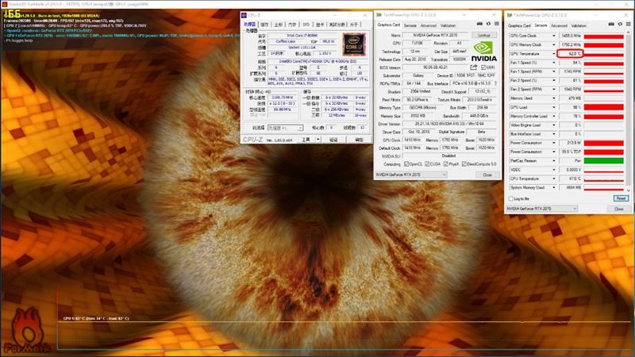Image resolution: width=635 pixels, height=357 pixels.
Task: Open the CPU Temperature sensor dropdown
Action: (x=553, y=178)
